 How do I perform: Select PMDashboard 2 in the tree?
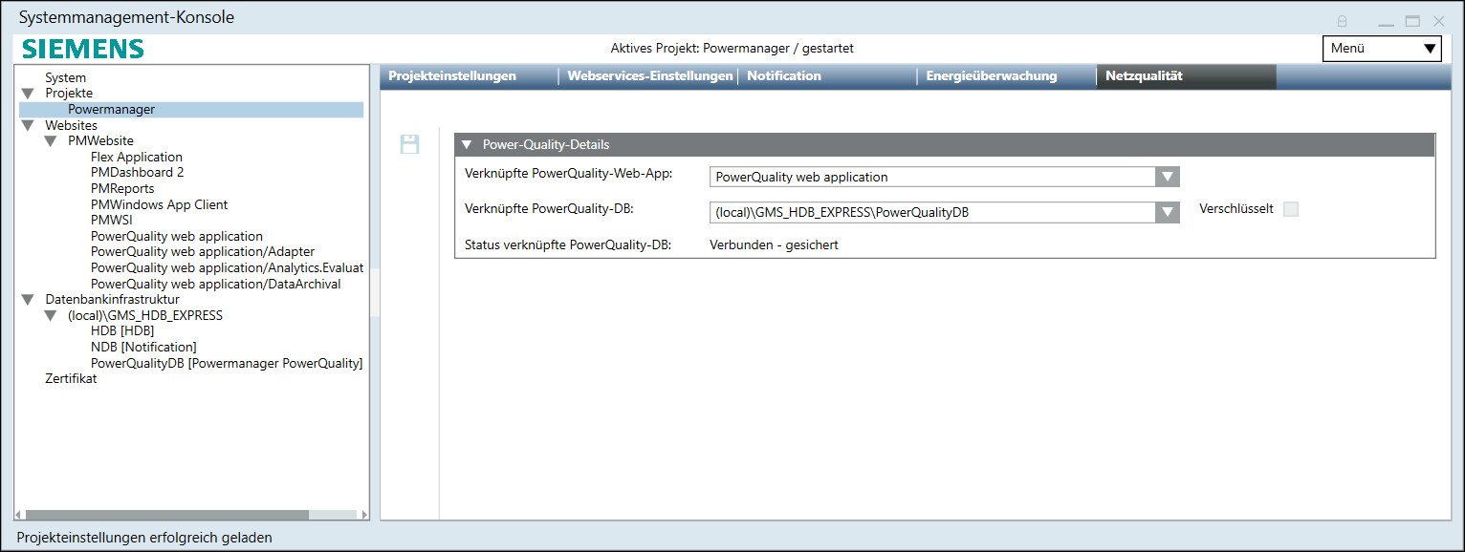click(x=137, y=173)
